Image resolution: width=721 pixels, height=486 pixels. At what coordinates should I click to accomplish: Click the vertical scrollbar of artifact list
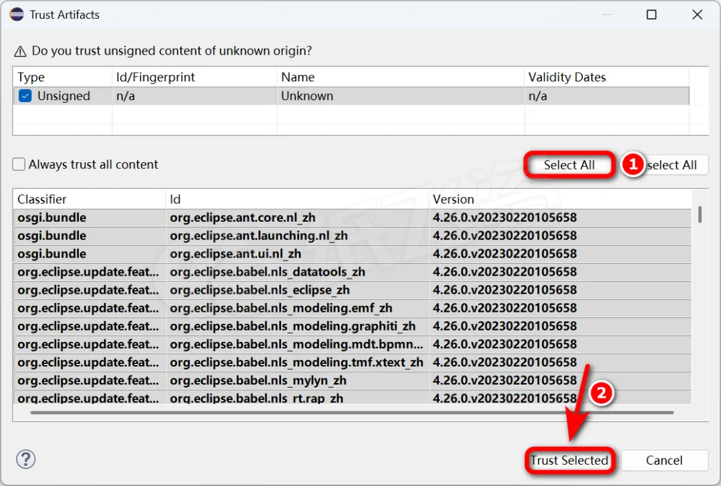point(700,214)
